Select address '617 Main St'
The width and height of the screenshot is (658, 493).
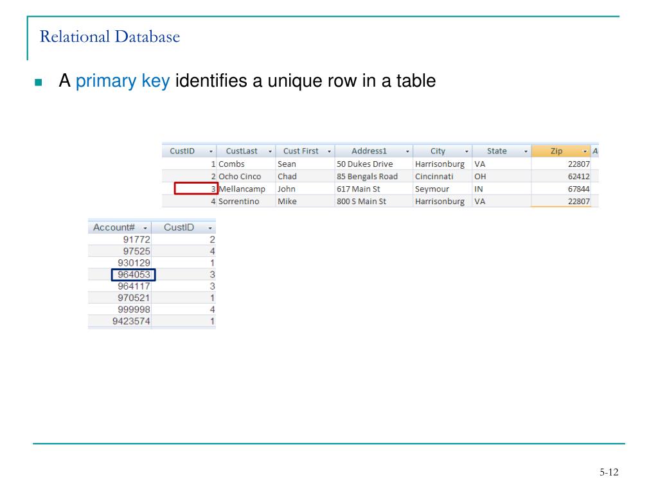(374, 189)
